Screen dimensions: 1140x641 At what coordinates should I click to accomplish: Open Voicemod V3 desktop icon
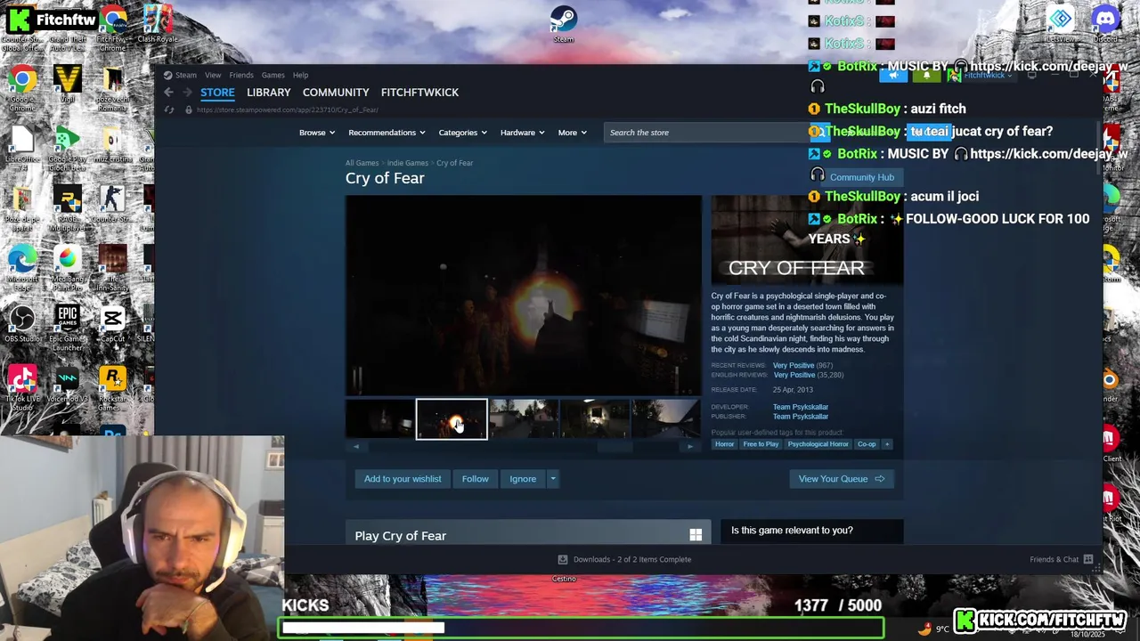[x=67, y=385]
